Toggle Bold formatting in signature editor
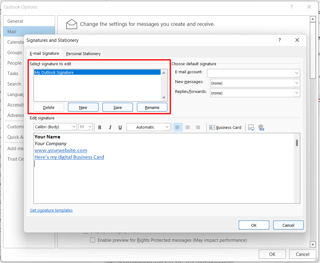The width and height of the screenshot is (320, 263). click(100, 127)
